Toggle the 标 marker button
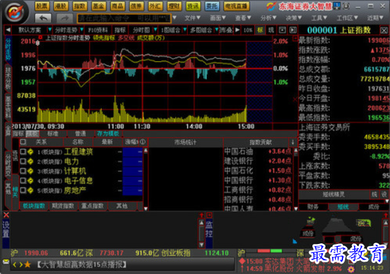 [x=260, y=30]
